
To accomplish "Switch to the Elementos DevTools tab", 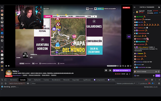I will [x=14, y=80].
